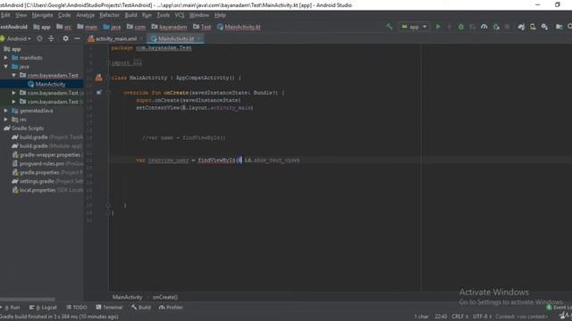Image resolution: width=572 pixels, height=321 pixels.
Task: Click Attach Debugger to Android Process icon
Action: click(x=496, y=27)
